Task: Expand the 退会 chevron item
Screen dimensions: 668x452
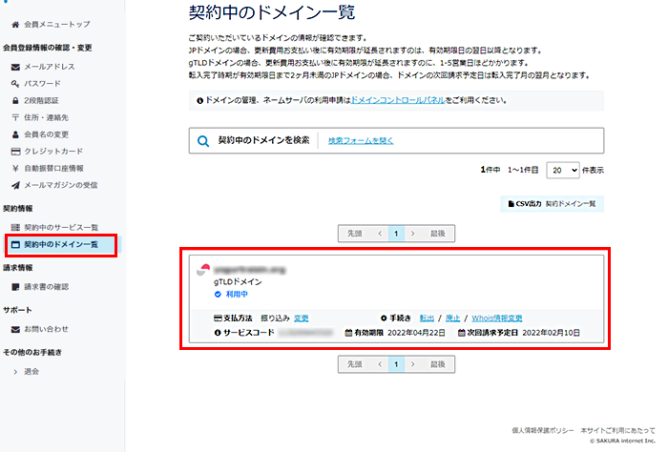Action: pyautogui.click(x=15, y=371)
